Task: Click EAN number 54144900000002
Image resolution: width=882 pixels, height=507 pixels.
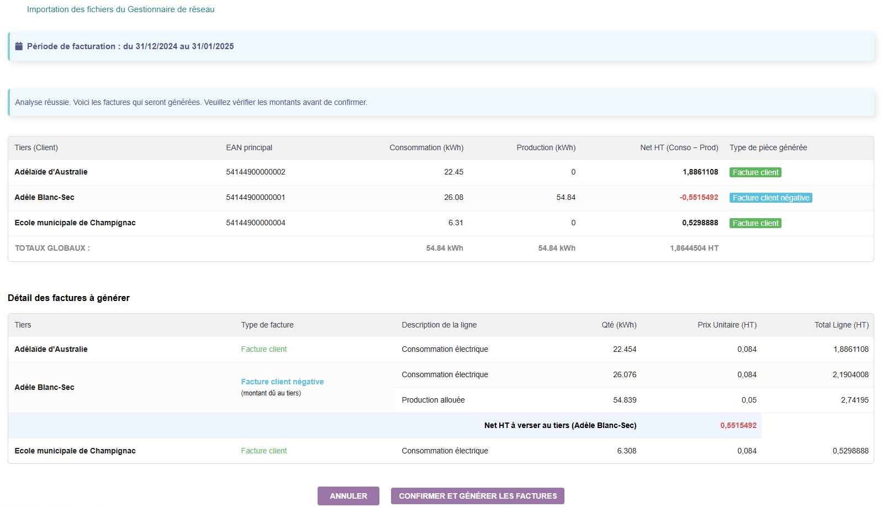Action: (256, 172)
